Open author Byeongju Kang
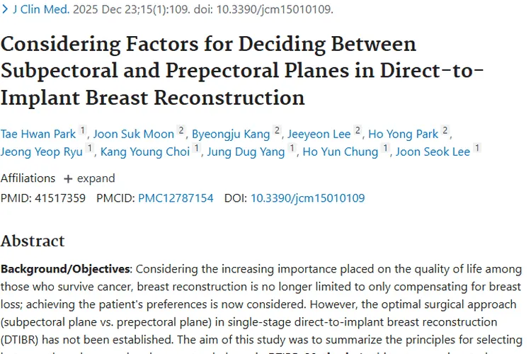531x354 pixels. (230, 132)
